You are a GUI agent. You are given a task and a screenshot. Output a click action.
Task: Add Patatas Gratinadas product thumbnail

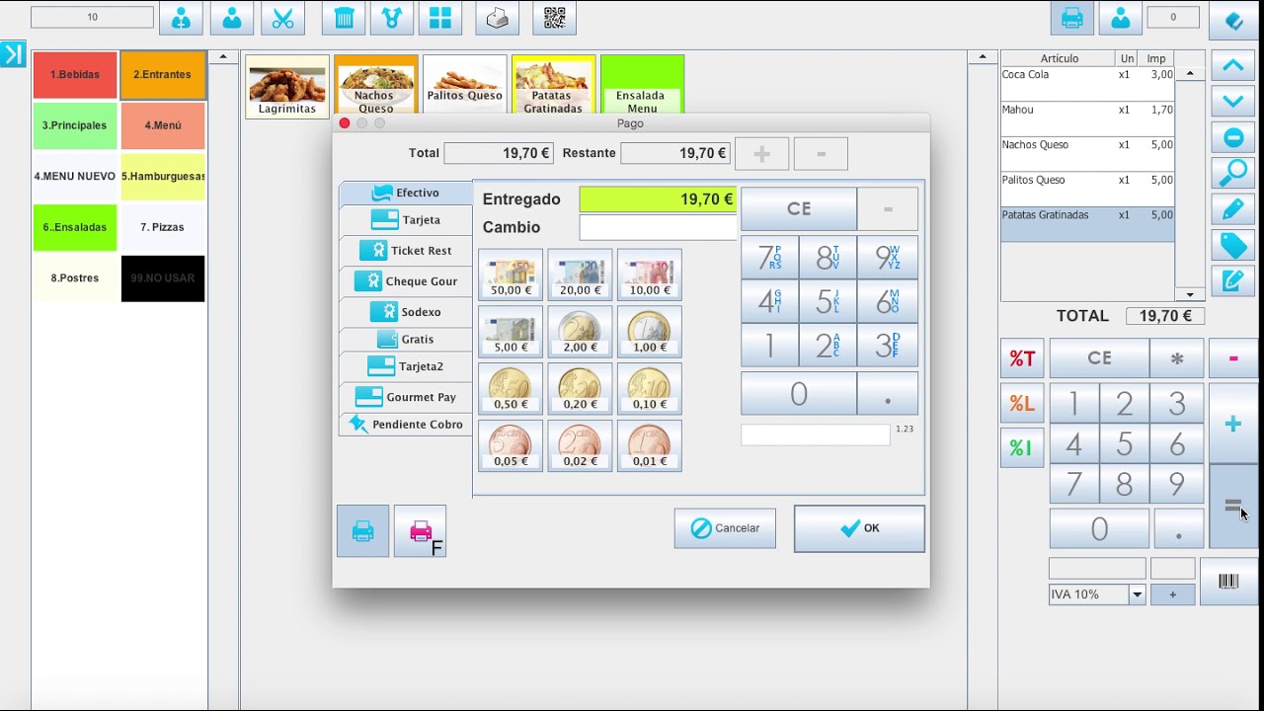[554, 87]
